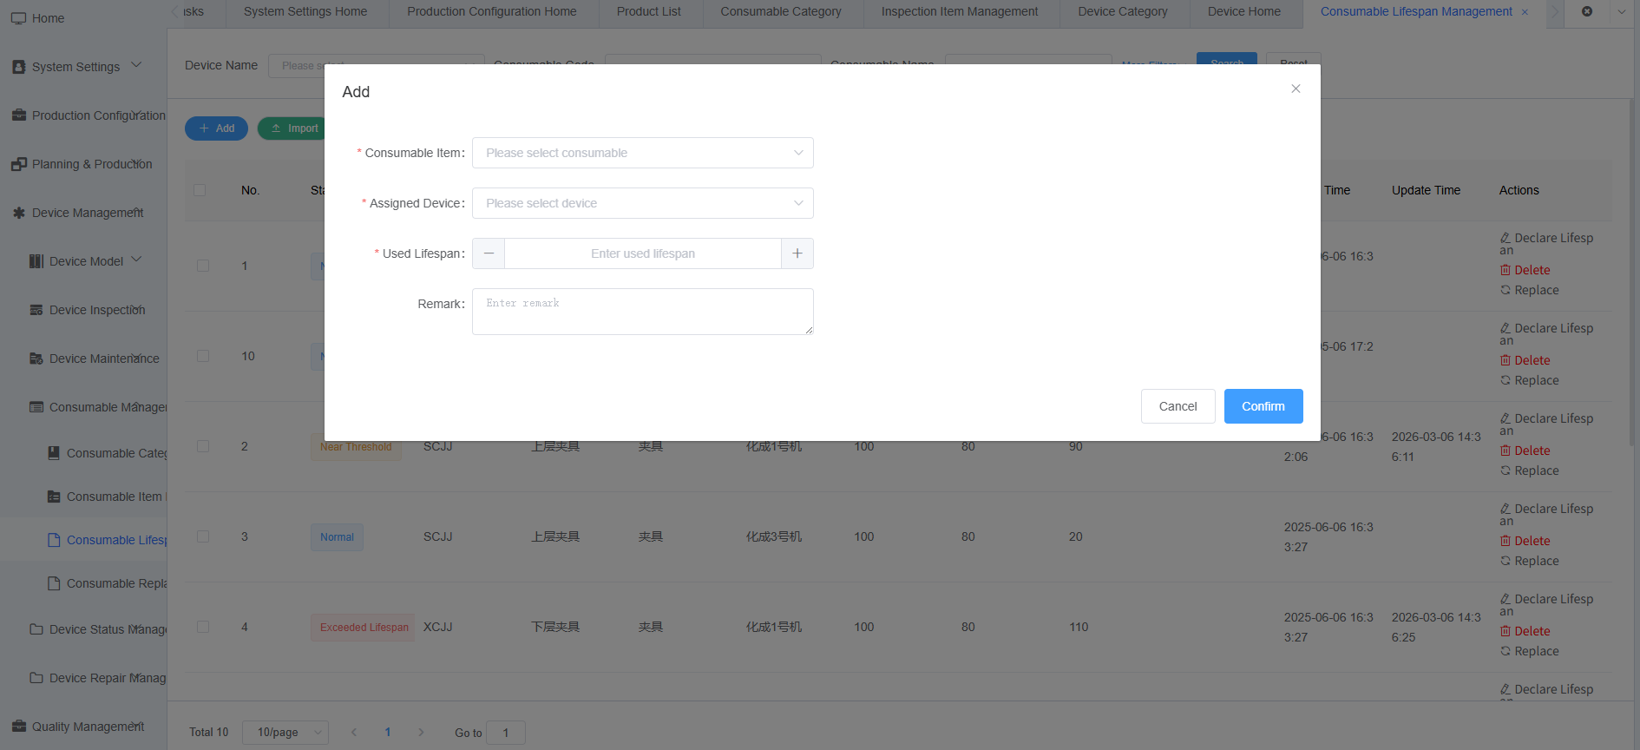
Task: Click the Production Configuration briefcase icon
Action: (18, 115)
